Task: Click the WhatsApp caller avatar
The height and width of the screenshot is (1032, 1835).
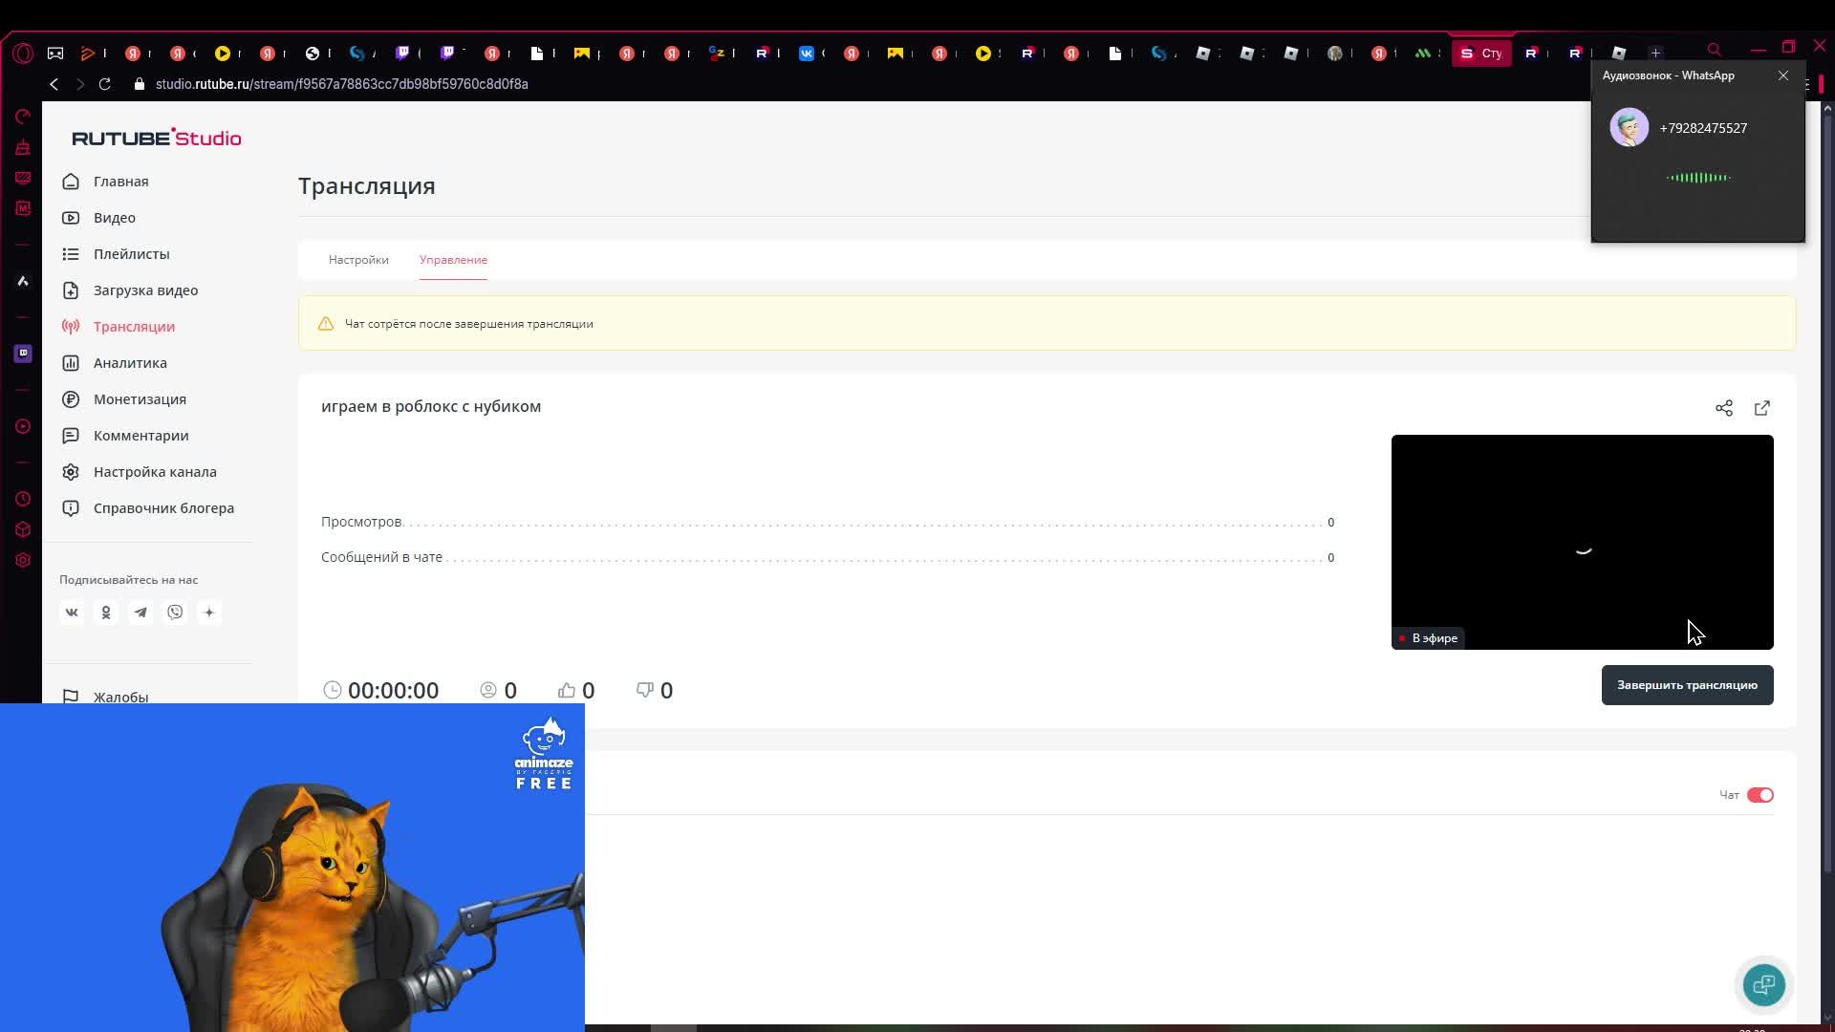Action: point(1629,127)
